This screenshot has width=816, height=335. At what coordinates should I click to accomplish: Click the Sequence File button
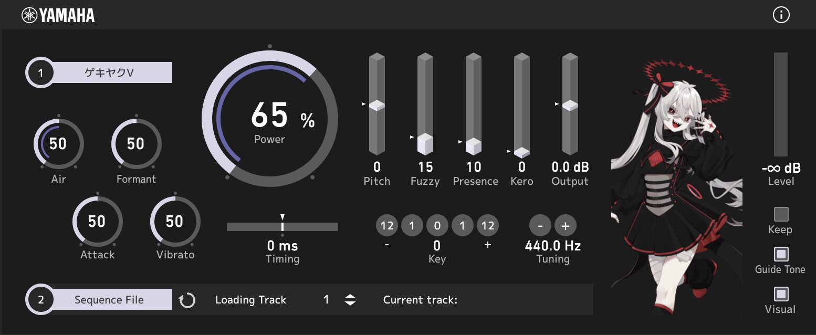pyautogui.click(x=109, y=300)
